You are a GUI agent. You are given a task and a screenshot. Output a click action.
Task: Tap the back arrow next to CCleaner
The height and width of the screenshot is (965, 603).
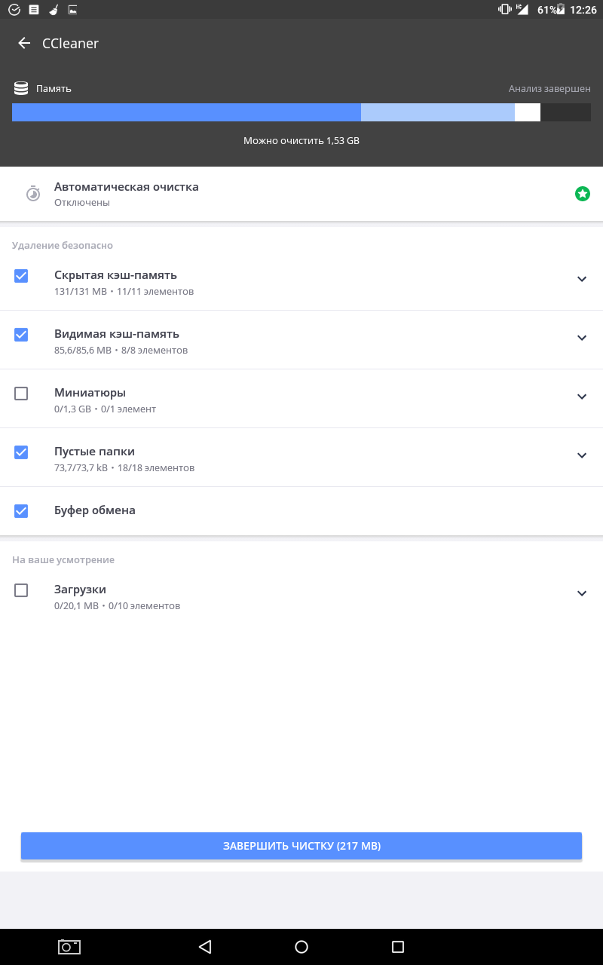click(24, 44)
